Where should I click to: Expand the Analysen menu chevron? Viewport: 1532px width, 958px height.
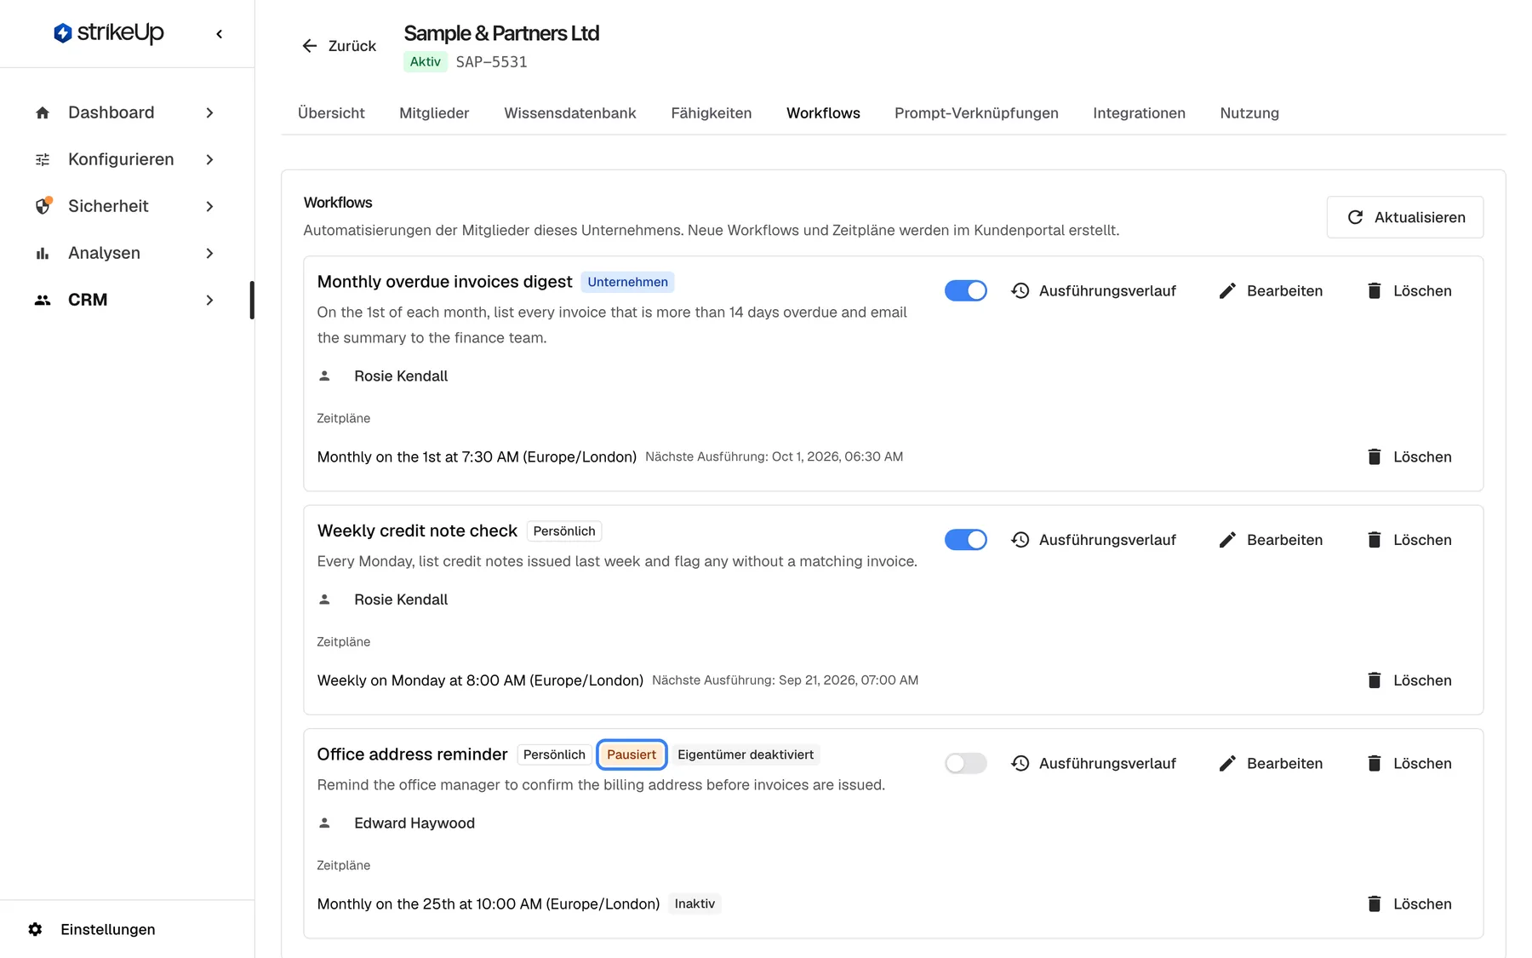tap(209, 253)
